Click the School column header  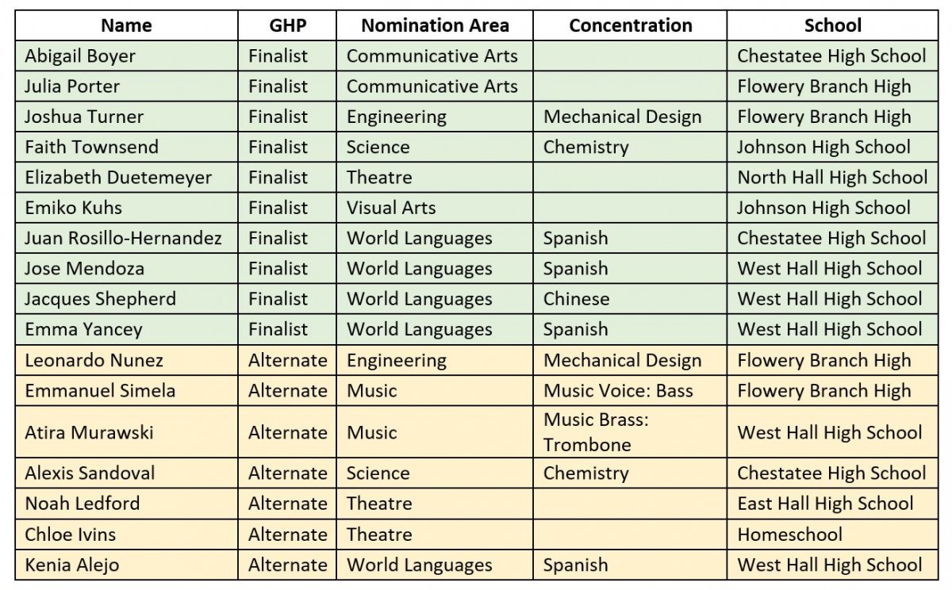click(x=832, y=25)
